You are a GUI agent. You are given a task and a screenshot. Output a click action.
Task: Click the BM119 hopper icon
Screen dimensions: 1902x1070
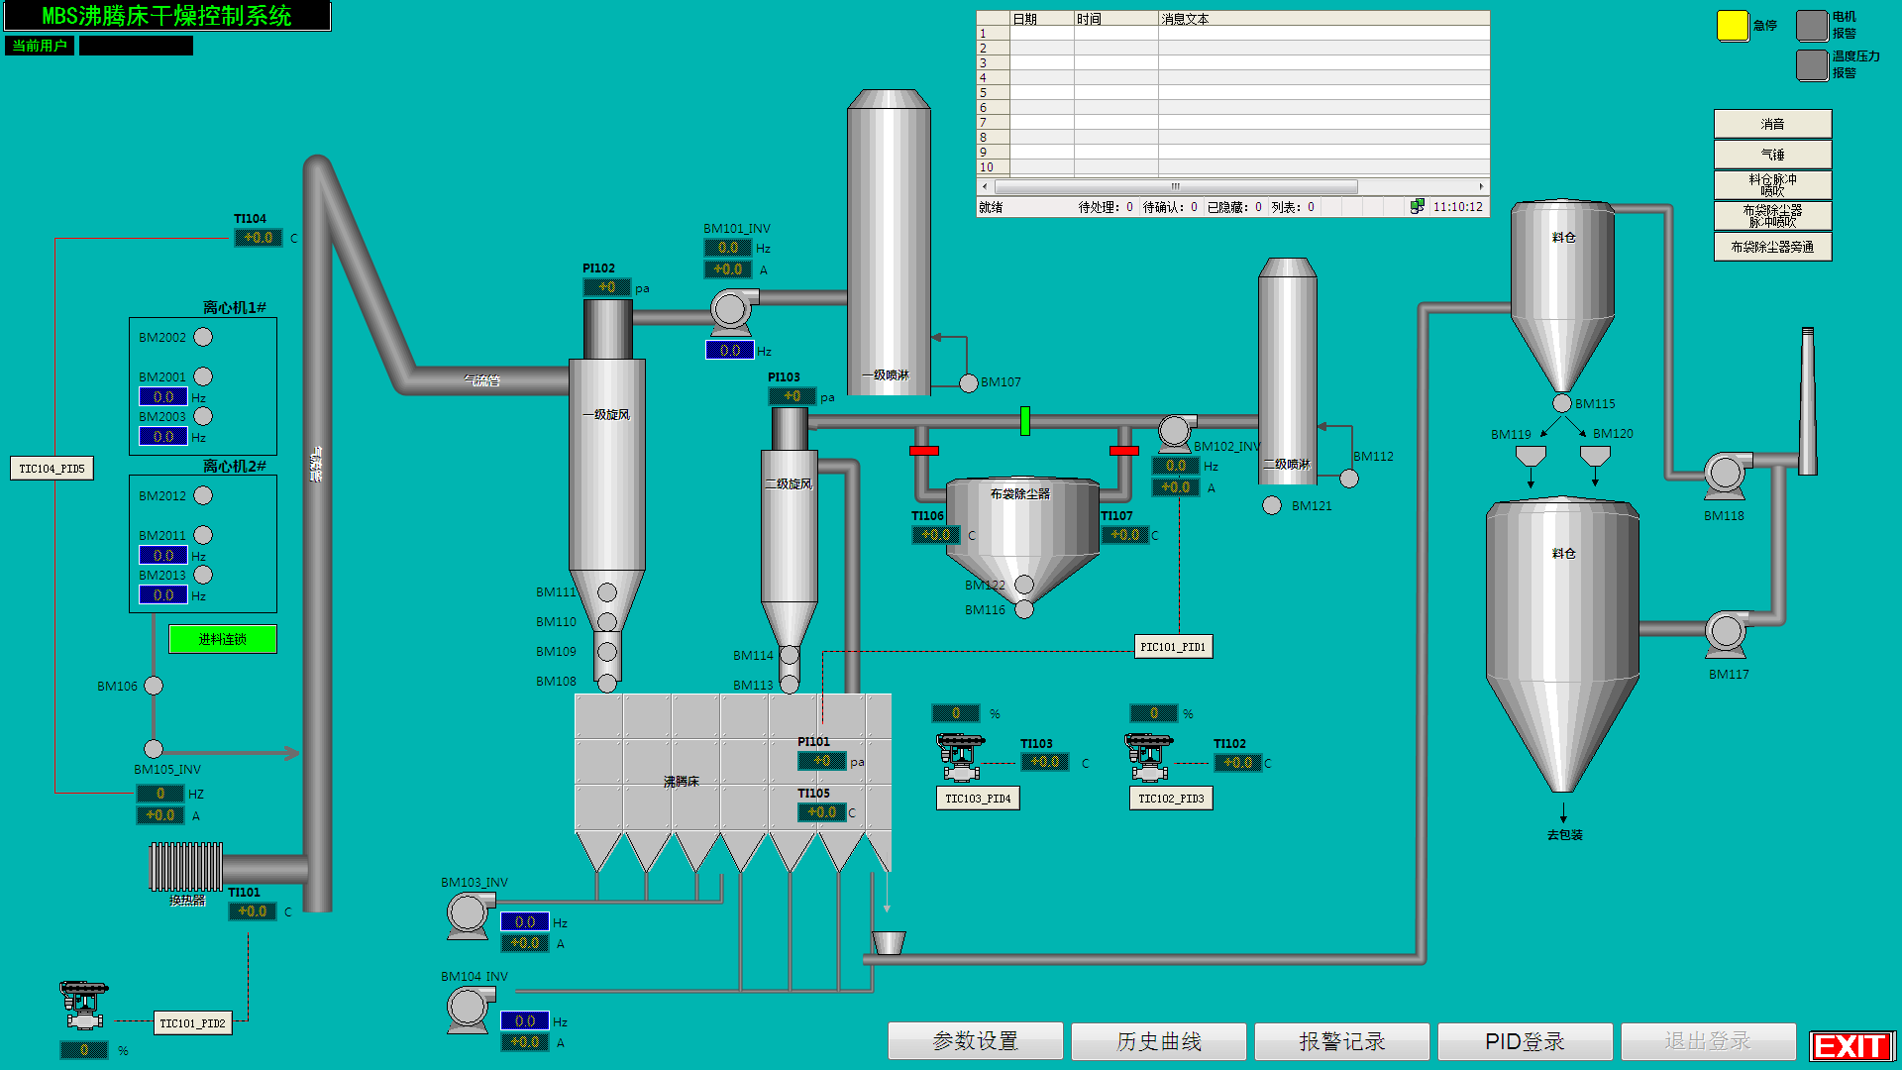point(1531,457)
